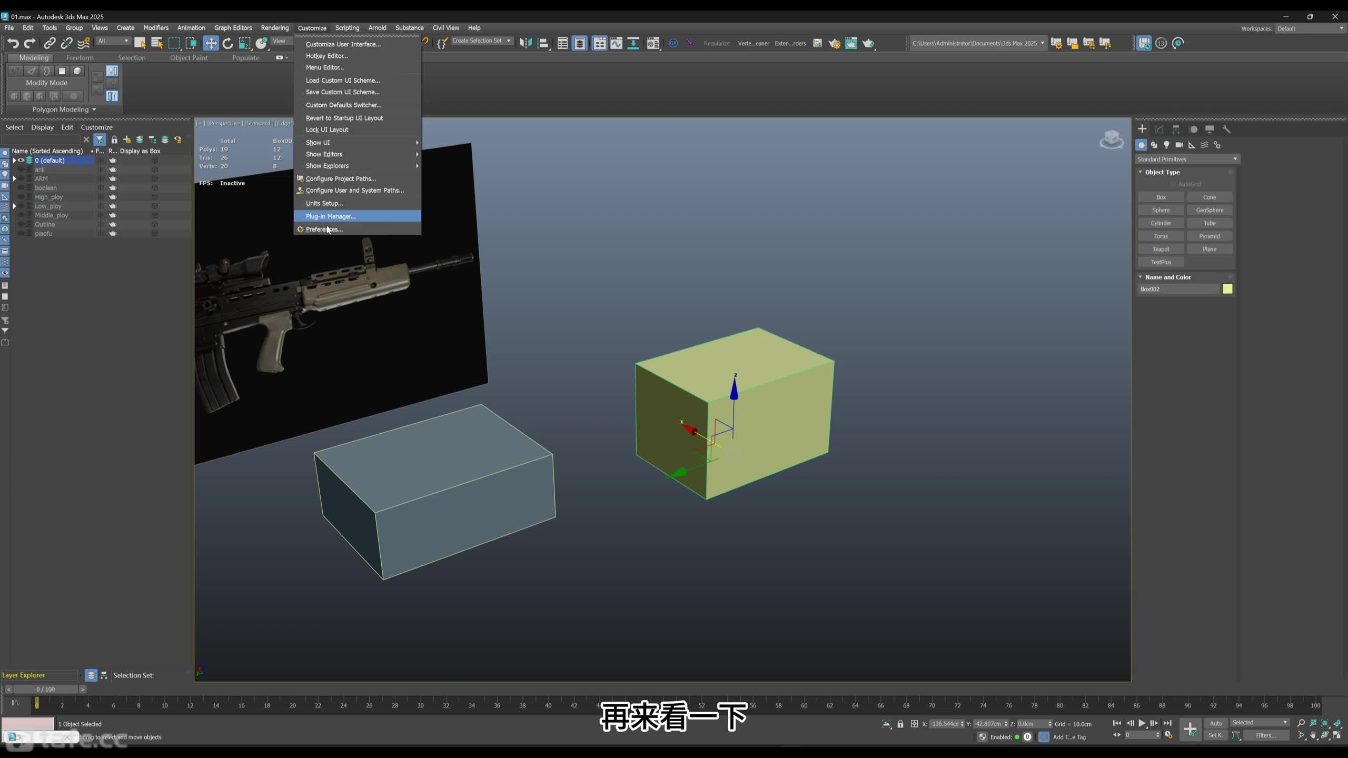Activate the Select and Rotate tool
The width and height of the screenshot is (1348, 758).
pos(227,43)
